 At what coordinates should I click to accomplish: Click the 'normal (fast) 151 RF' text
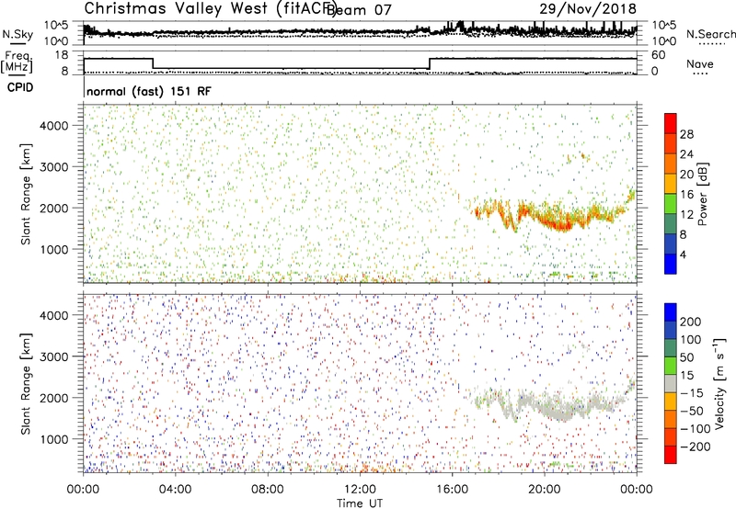click(149, 91)
